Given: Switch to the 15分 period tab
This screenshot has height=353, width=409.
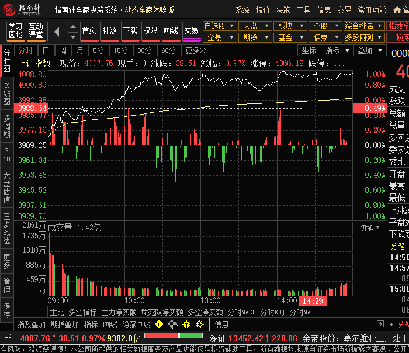Looking at the screenshot, I should [120, 50].
